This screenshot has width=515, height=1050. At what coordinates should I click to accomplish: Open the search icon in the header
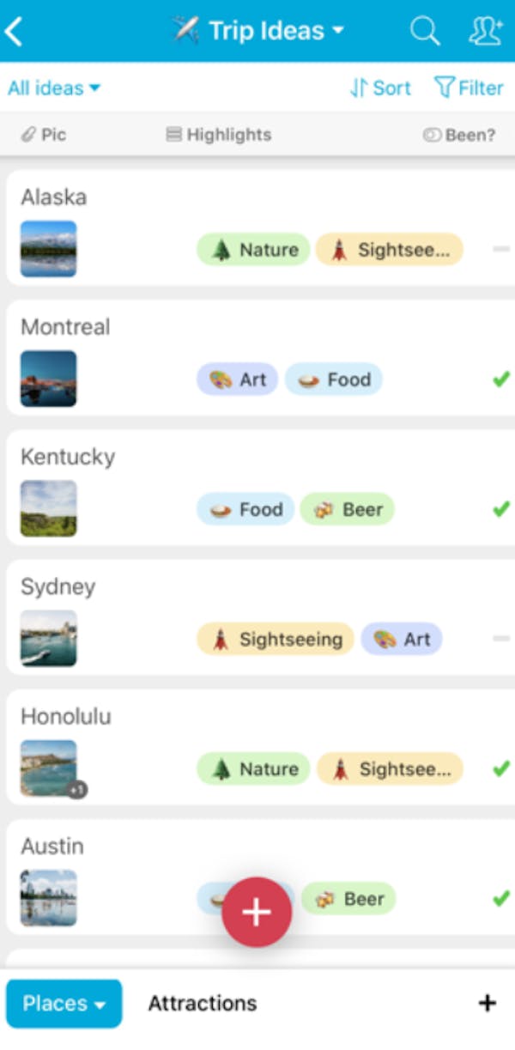pyautogui.click(x=425, y=30)
